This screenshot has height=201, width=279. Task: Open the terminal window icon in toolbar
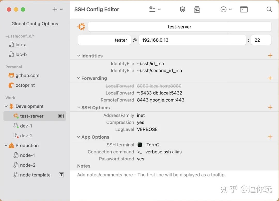coord(244,10)
